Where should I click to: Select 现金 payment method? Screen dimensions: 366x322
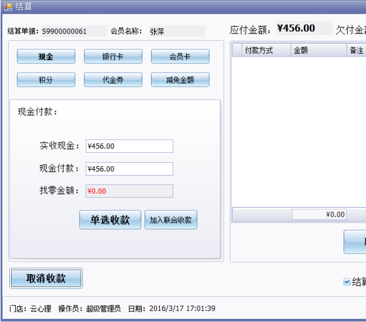(x=46, y=56)
